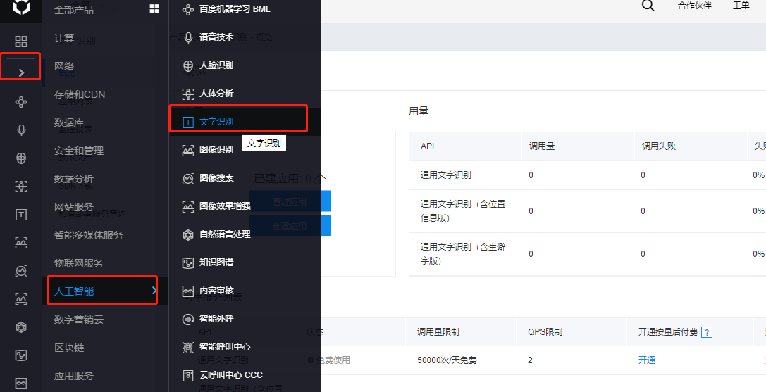Open the 数字营销云 category
This screenshot has width=766, height=392.
point(79,320)
